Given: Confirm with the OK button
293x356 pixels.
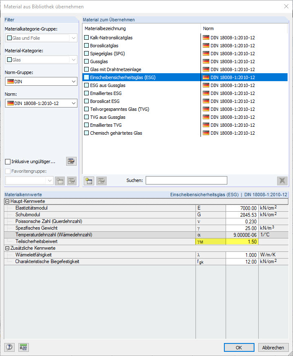Looking at the screenshot, I should tap(239, 347).
